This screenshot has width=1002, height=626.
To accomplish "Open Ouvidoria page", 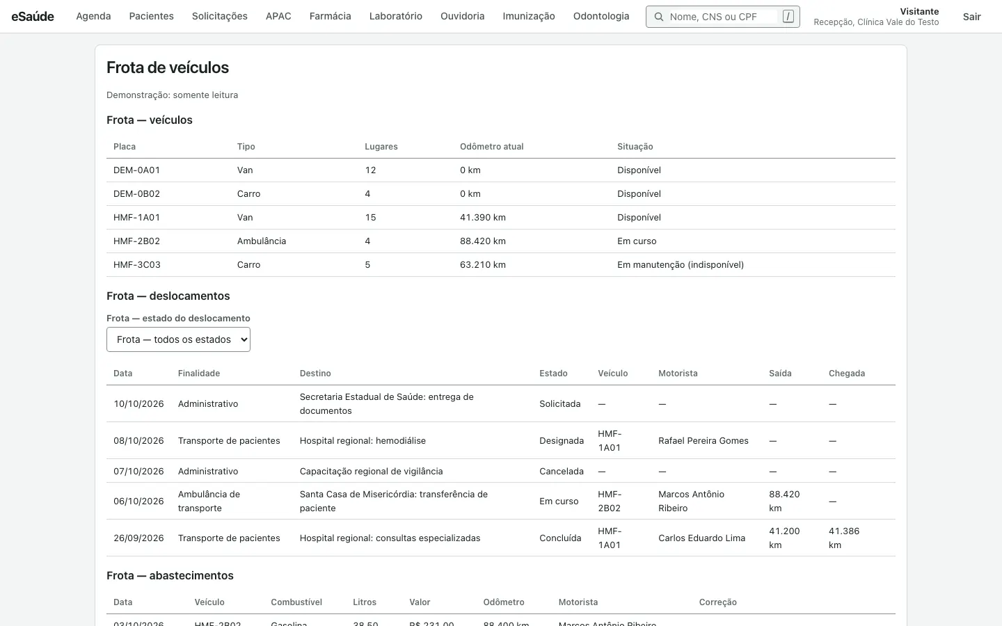I will (x=463, y=17).
